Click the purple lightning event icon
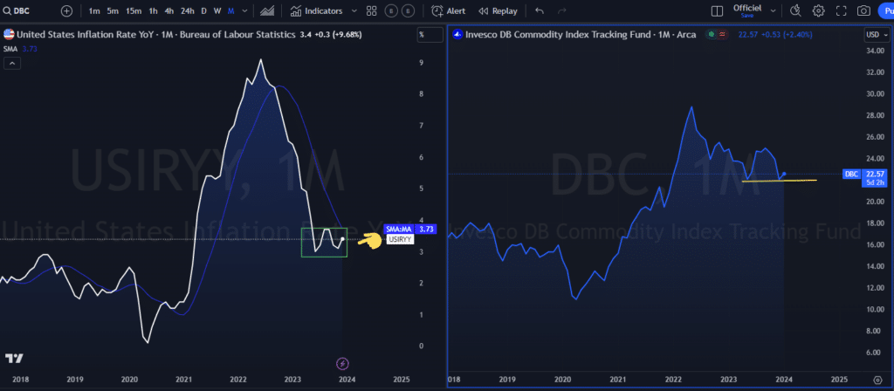 342,363
